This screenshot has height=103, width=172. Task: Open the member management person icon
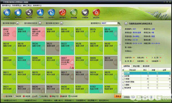pyautogui.click(x=40, y=13)
